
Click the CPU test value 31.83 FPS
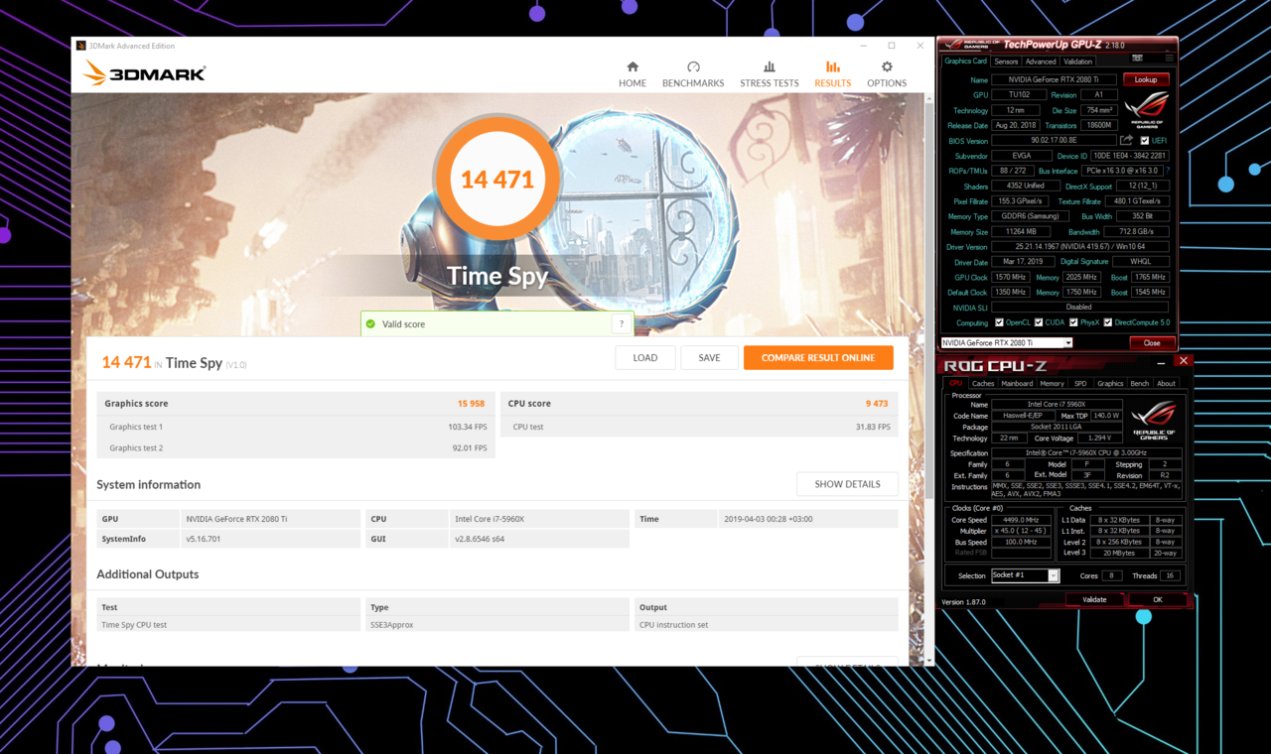(x=873, y=427)
